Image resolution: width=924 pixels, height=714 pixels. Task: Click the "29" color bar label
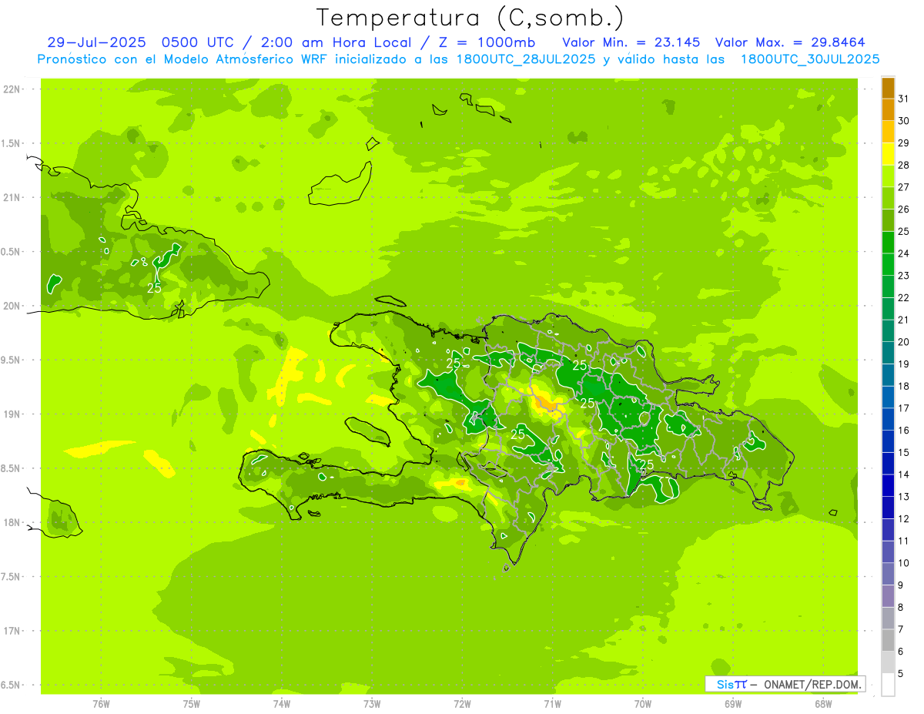[903, 143]
